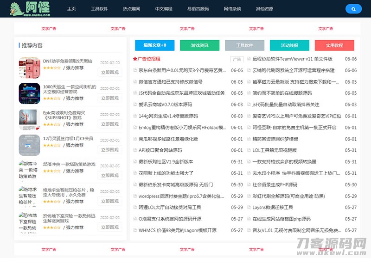The width and height of the screenshot is (371, 258).
Task: Click document icon beside LOL工具箱无限视距版
Action: (248, 150)
